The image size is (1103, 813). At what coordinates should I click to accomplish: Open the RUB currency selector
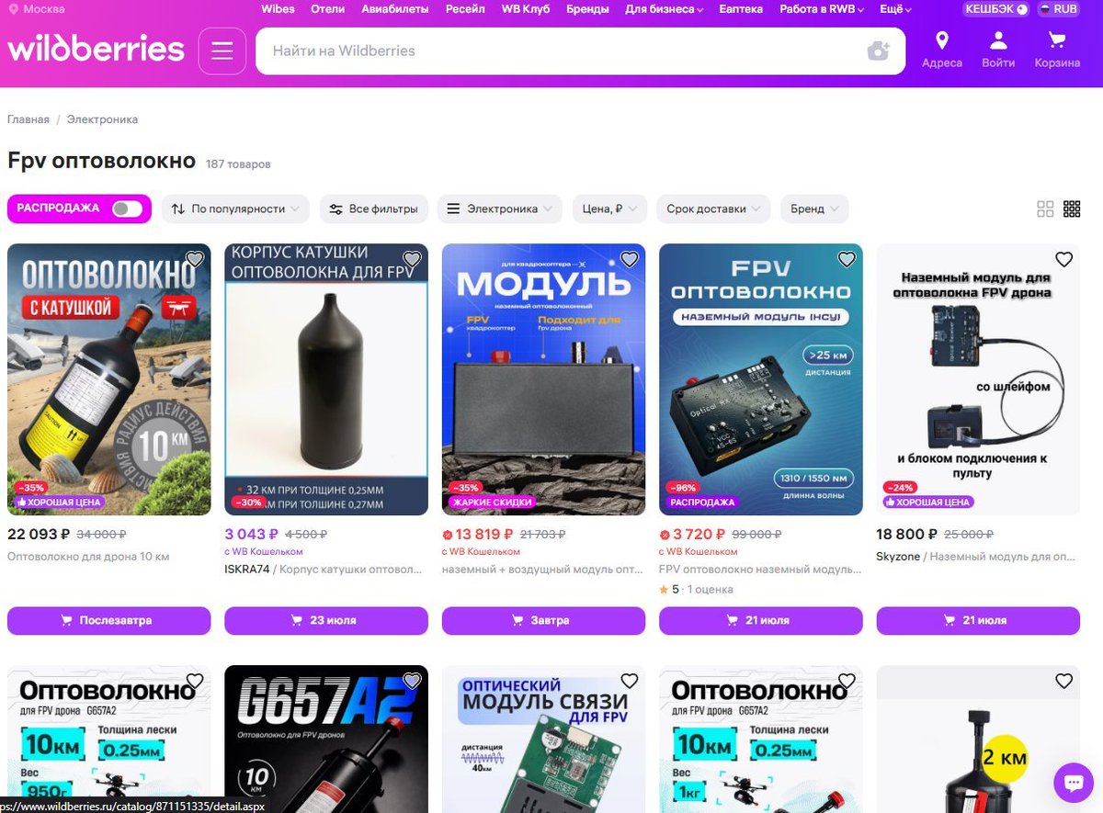click(x=1058, y=9)
